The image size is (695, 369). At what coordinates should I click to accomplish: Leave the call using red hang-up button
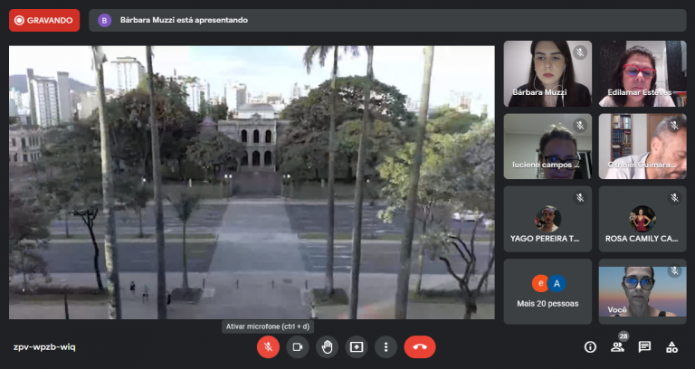pos(420,346)
